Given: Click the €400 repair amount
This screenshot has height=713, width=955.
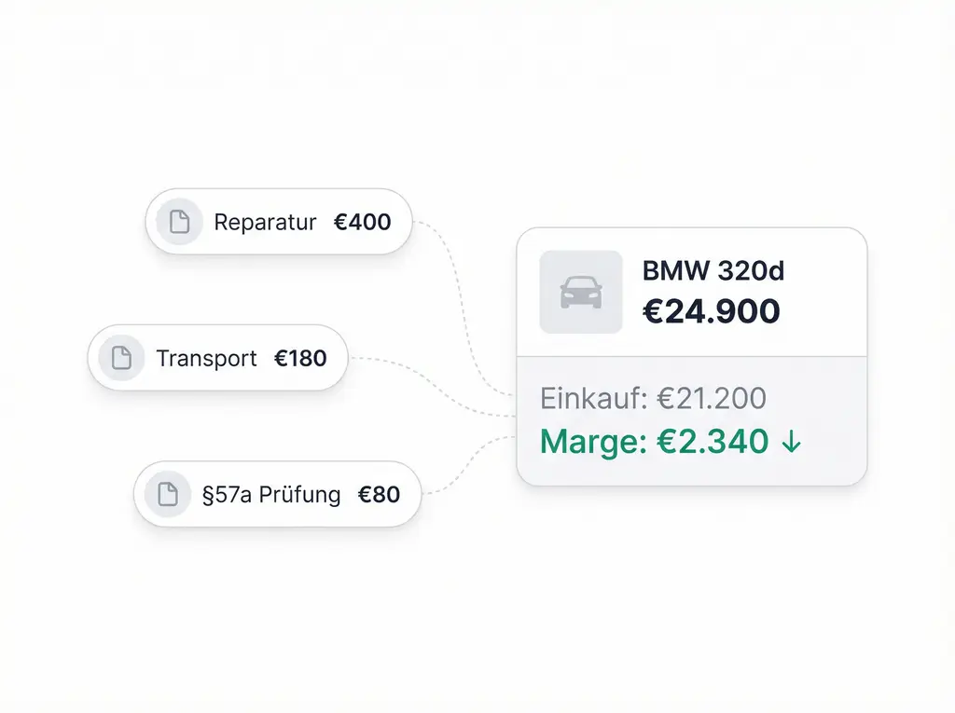Looking at the screenshot, I should [362, 223].
